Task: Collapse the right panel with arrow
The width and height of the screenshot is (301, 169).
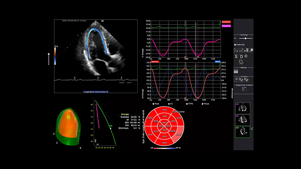Action: coord(252,128)
